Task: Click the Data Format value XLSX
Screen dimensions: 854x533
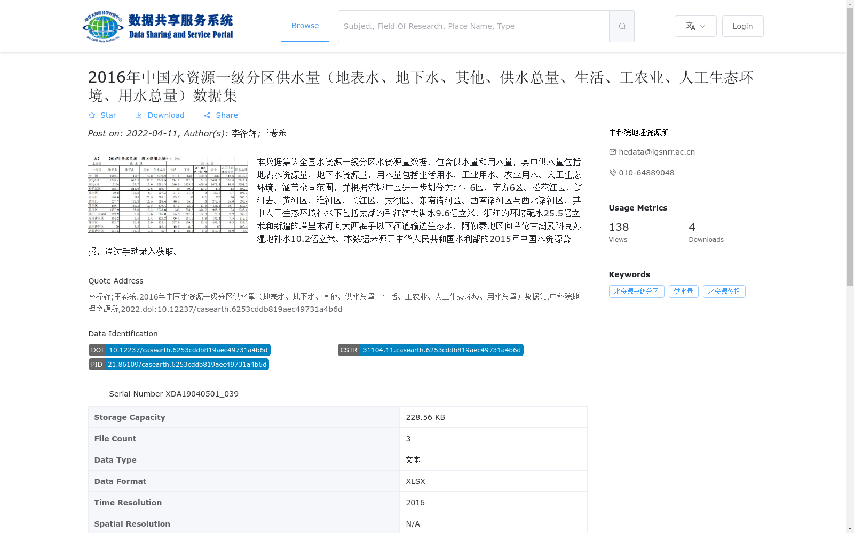Action: pyautogui.click(x=415, y=481)
